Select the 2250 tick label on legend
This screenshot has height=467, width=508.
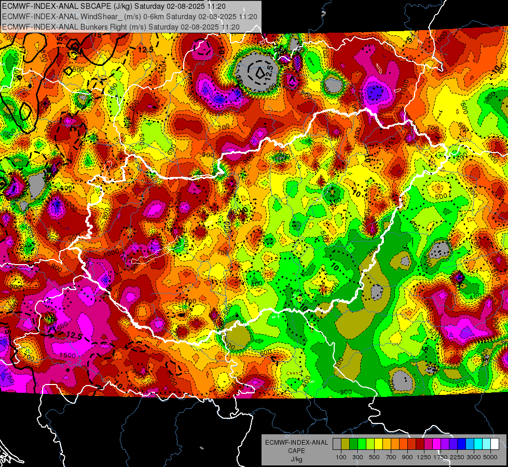click(457, 457)
